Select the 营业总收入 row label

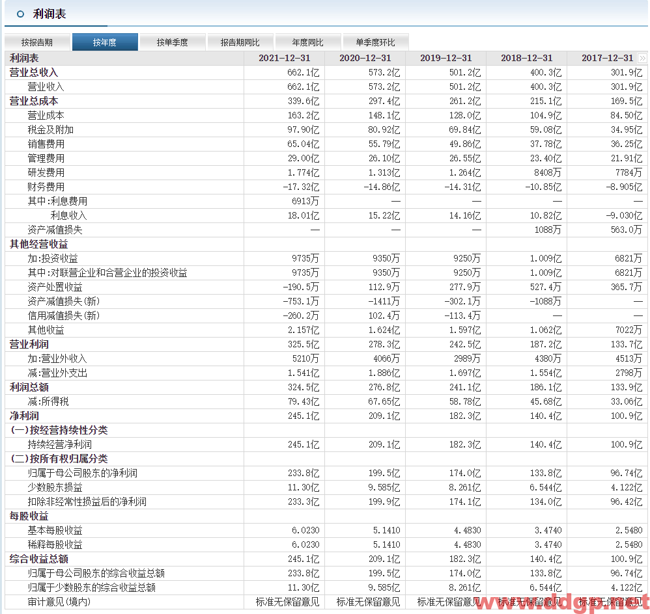(x=34, y=72)
